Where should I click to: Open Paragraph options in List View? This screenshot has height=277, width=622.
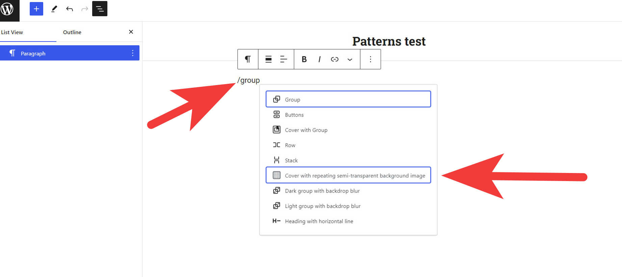pyautogui.click(x=132, y=53)
